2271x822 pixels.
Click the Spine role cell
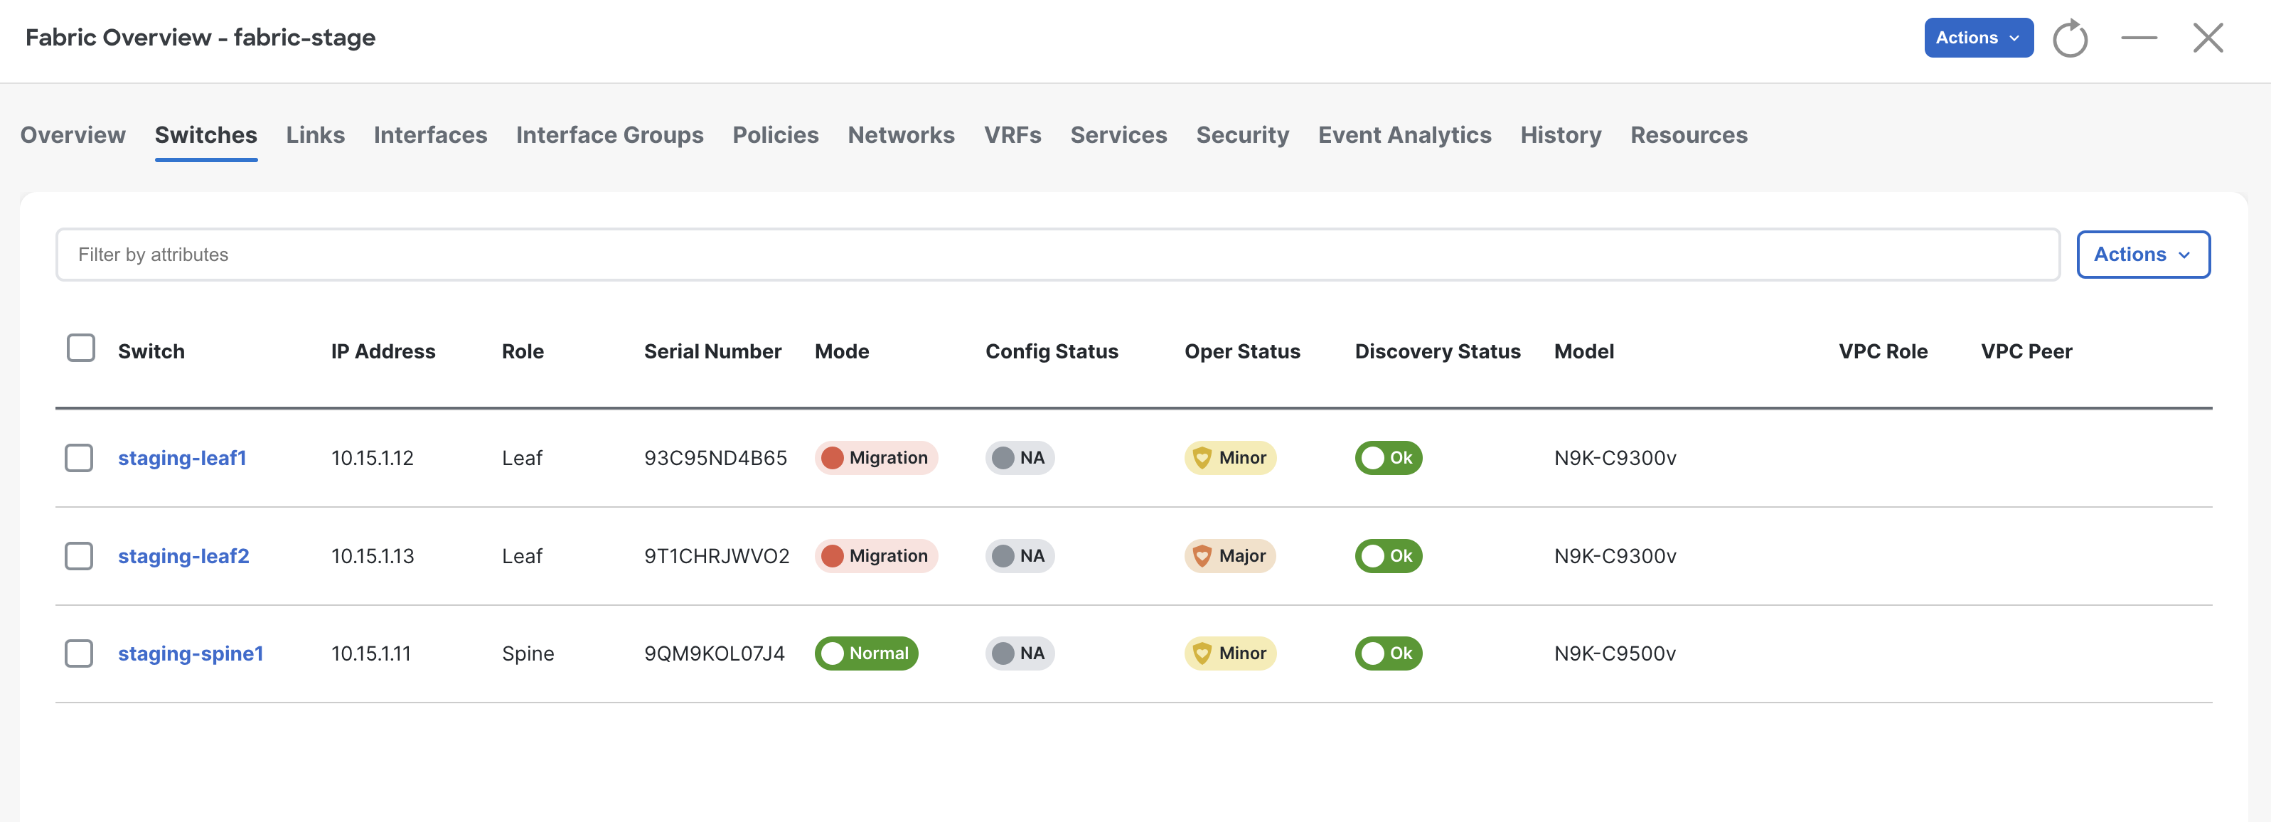click(x=528, y=653)
